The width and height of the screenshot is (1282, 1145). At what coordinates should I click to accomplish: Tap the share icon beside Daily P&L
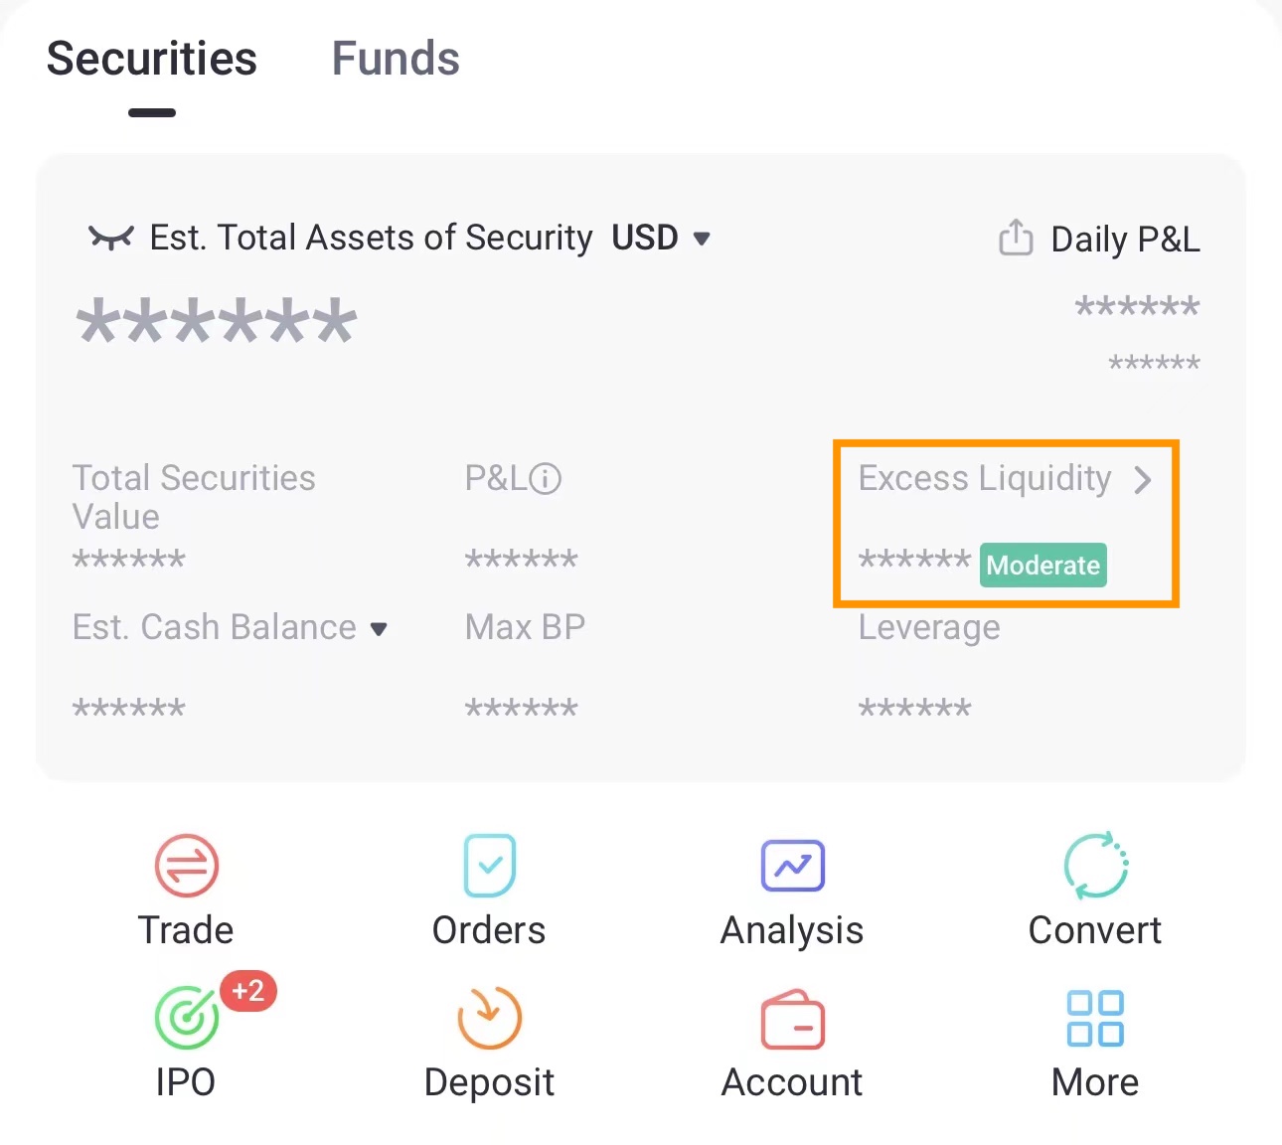[x=1016, y=238]
